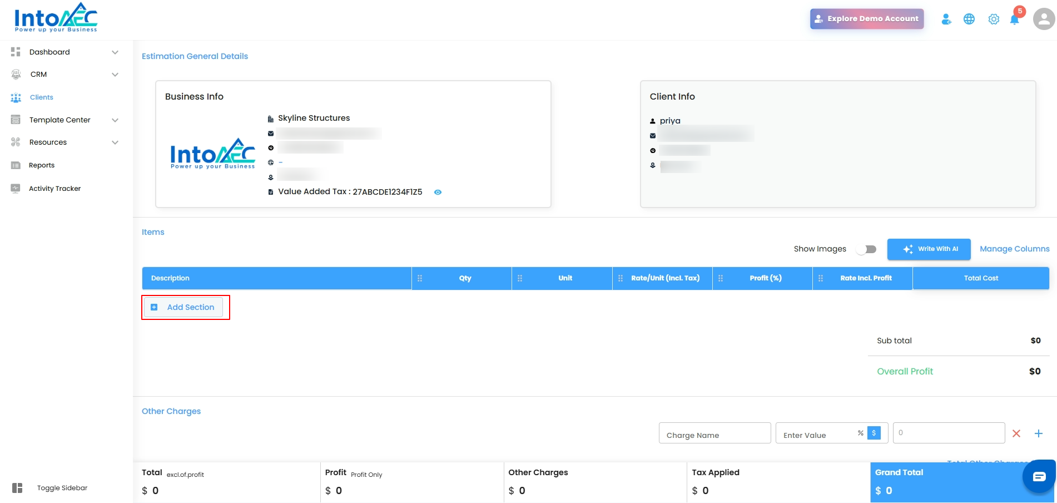Click the Overall Profit label

(905, 372)
